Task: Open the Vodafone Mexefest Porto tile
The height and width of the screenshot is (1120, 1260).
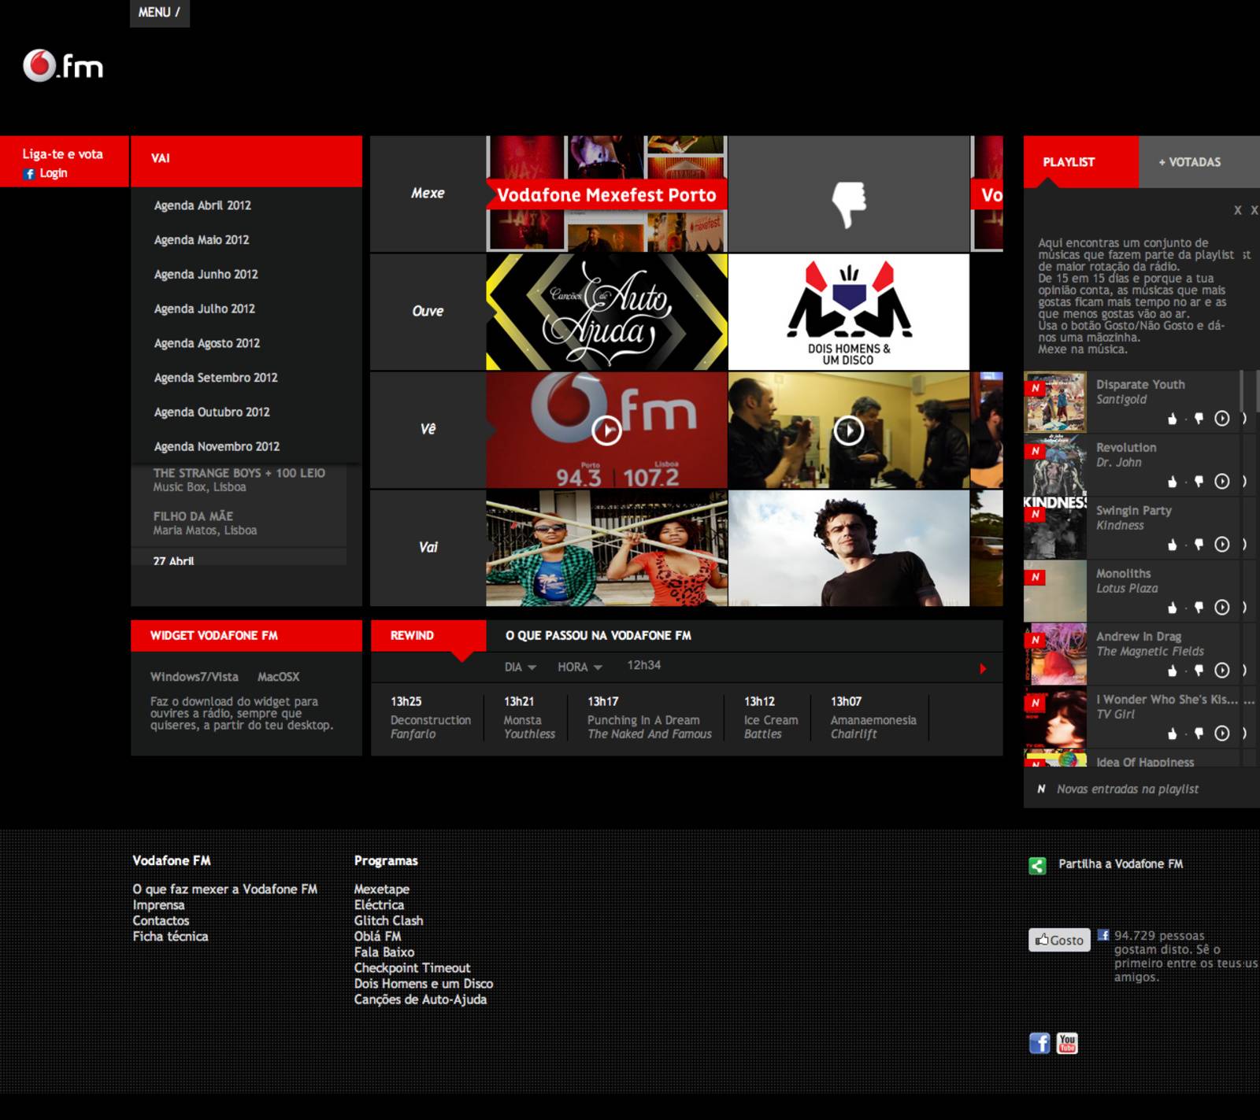Action: tap(606, 194)
